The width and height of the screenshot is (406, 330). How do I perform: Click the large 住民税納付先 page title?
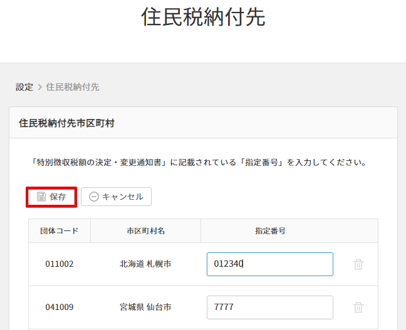click(x=203, y=18)
